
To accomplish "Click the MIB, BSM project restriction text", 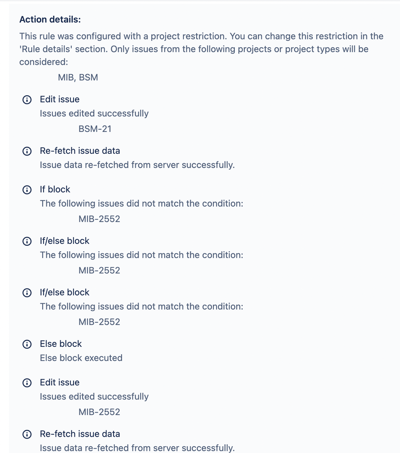I will coord(78,78).
